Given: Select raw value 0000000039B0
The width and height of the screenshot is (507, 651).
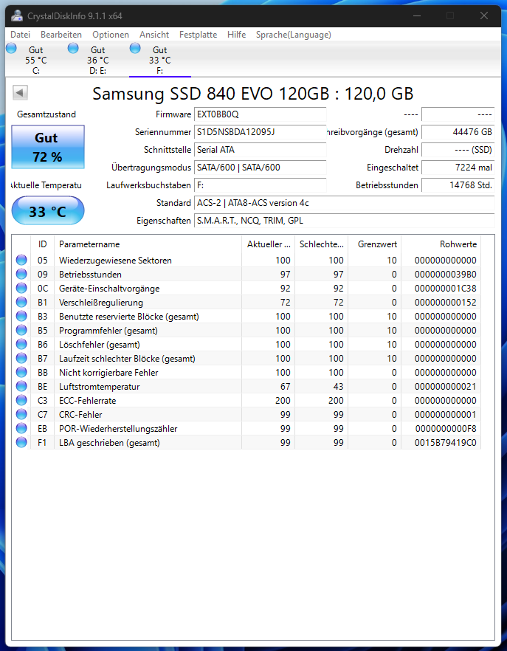Looking at the screenshot, I should [446, 275].
